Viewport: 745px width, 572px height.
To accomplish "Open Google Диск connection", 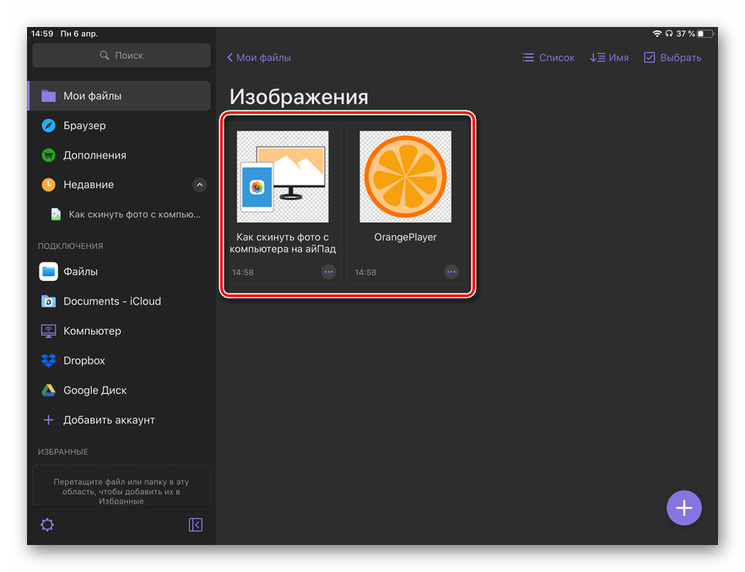I will click(94, 391).
